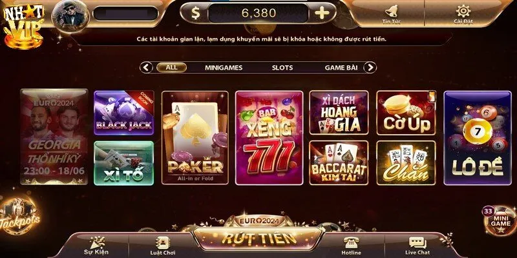This screenshot has height=258, width=517.
Task: Show next category with right arrow
Action: pos(370,68)
